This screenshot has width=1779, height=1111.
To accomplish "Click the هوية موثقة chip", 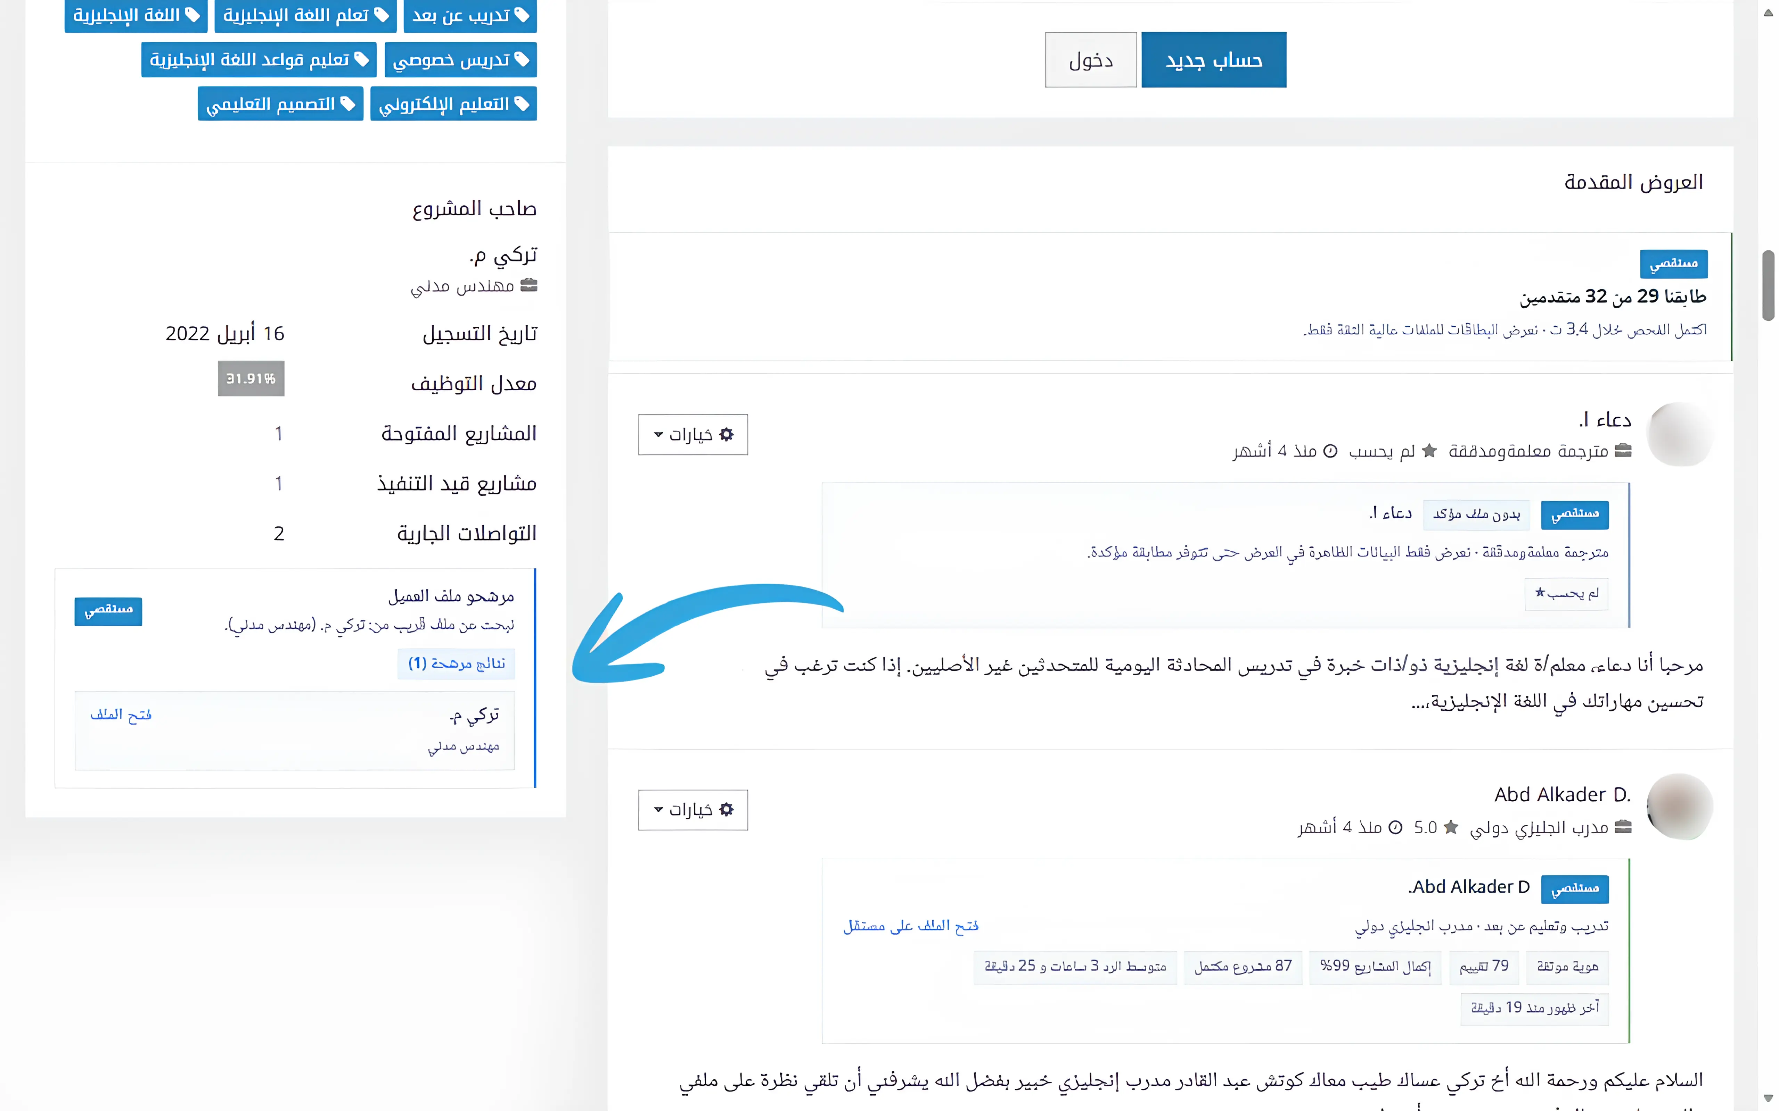I will point(1567,967).
